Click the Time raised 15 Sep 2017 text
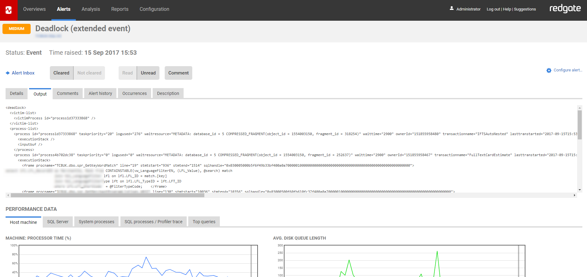The image size is (587, 277). click(x=93, y=53)
